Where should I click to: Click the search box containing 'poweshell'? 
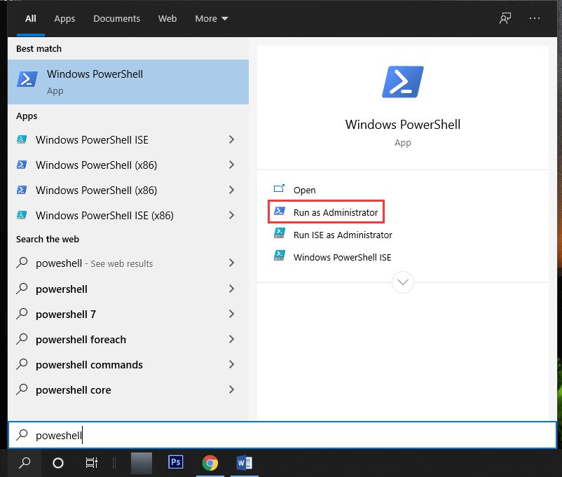pyautogui.click(x=282, y=435)
